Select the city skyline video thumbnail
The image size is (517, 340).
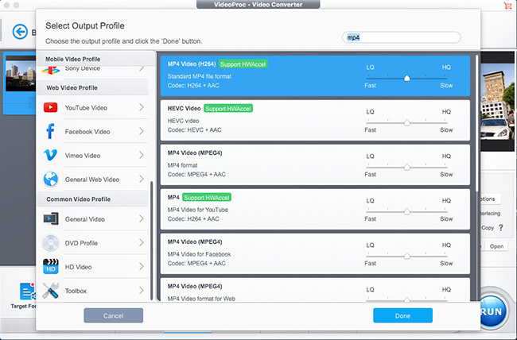coord(21,73)
